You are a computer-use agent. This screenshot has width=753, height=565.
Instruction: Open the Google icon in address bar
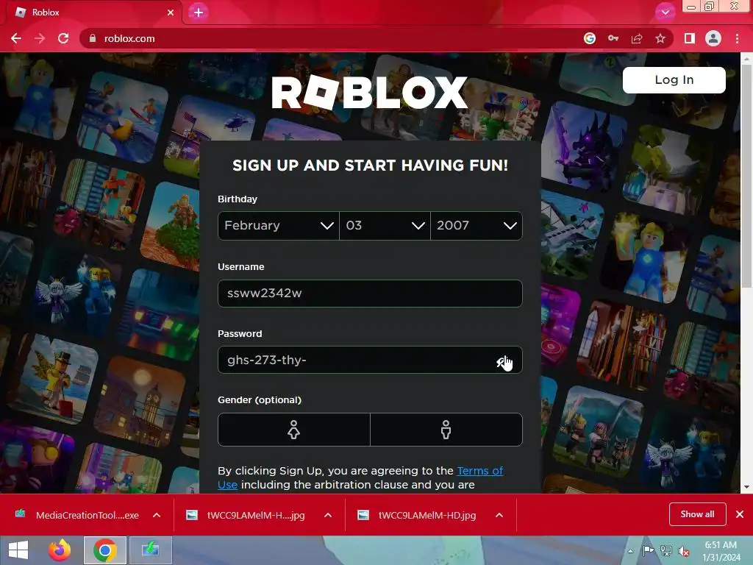coord(590,38)
